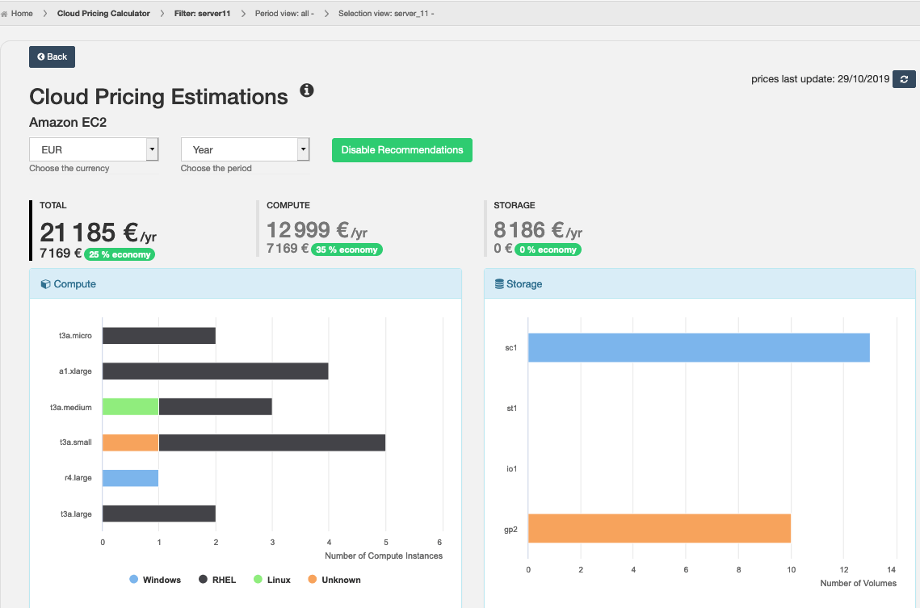Click the green Linux segment of t3a.medium
The width and height of the screenshot is (920, 608).
tap(130, 407)
